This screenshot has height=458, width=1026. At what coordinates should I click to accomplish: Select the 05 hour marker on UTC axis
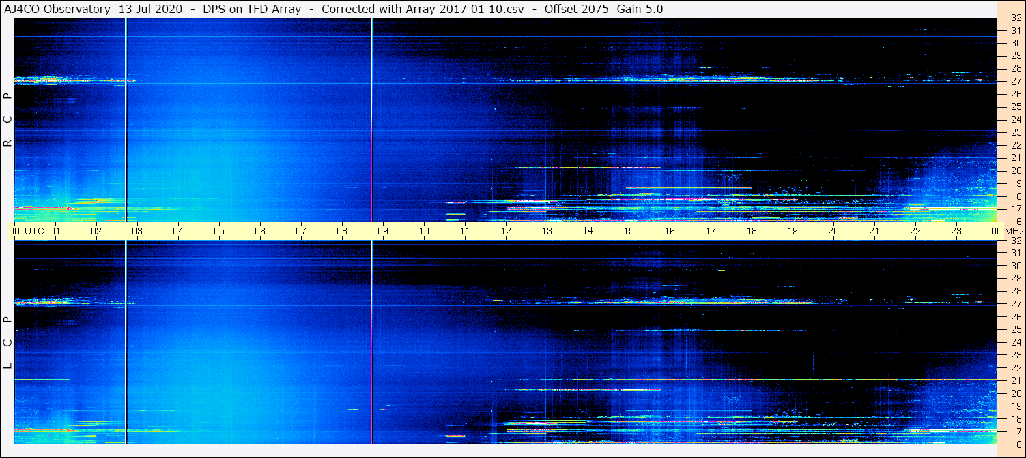pyautogui.click(x=219, y=231)
